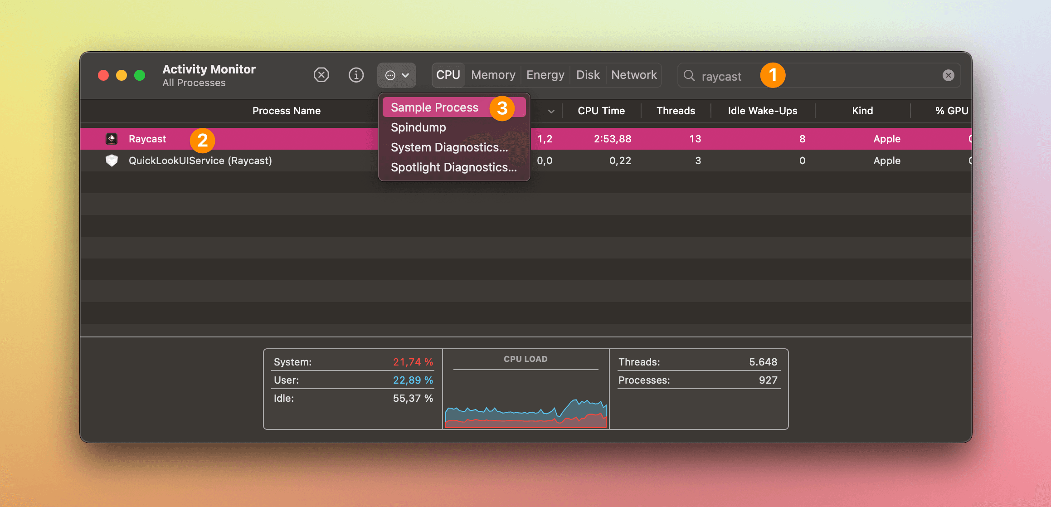
Task: Click in the raycast search field
Action: click(x=839, y=75)
